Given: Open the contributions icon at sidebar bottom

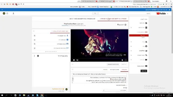Looking at the screenshot, I should pyautogui.click(x=146, y=66).
